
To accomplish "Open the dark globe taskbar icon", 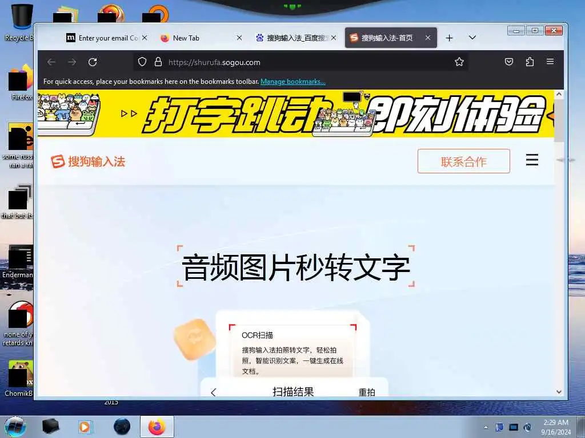I will click(x=122, y=427).
